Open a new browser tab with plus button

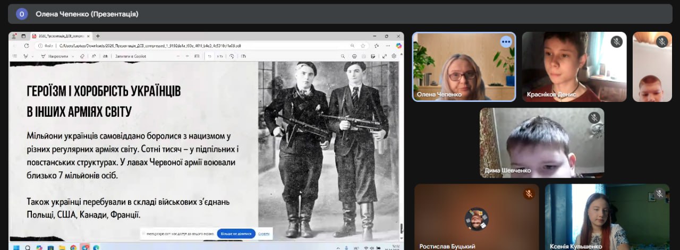(98, 36)
